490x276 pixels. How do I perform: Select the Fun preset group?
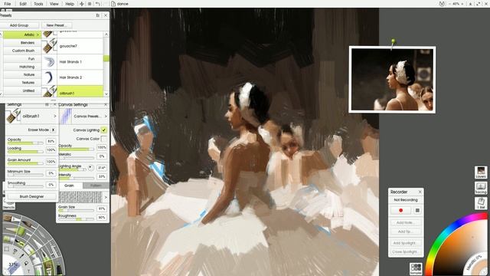22,58
